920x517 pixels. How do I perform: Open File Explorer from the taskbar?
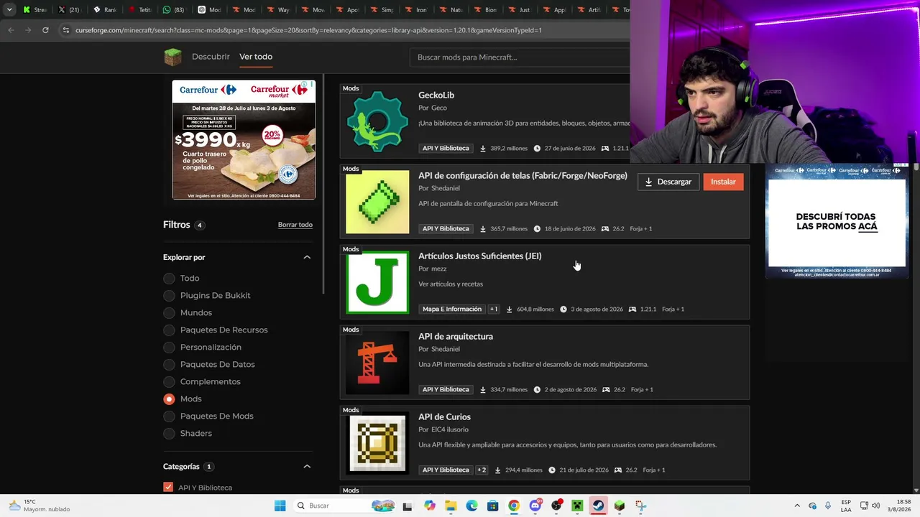click(451, 506)
